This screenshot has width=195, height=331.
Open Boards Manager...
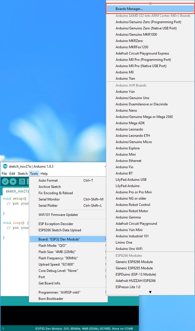(150, 9)
